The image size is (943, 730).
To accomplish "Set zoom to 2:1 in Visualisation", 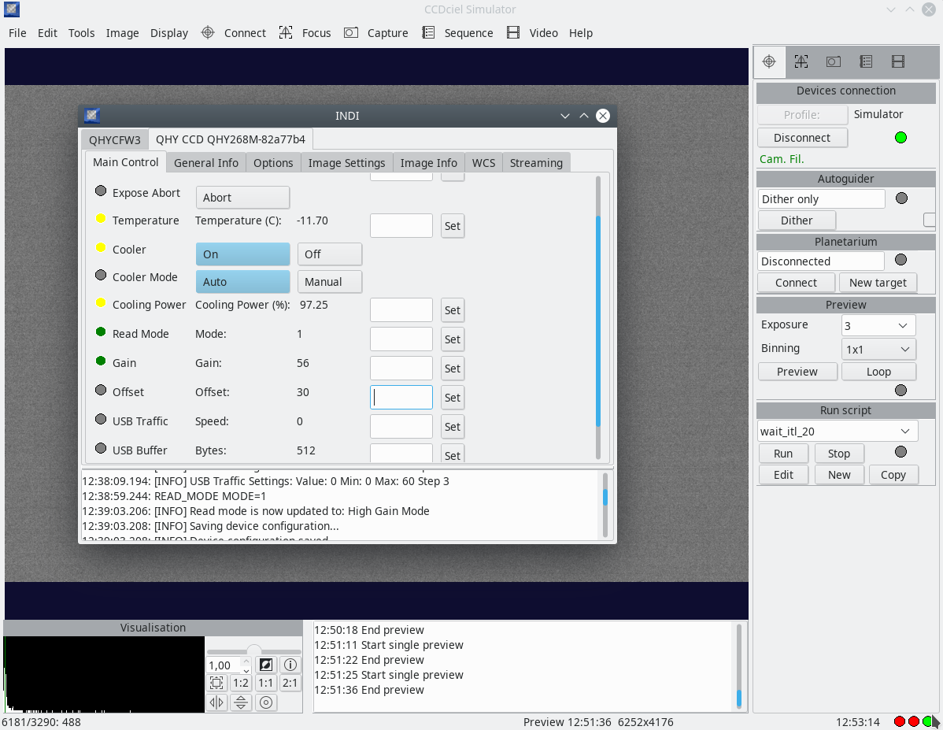I will [x=290, y=683].
